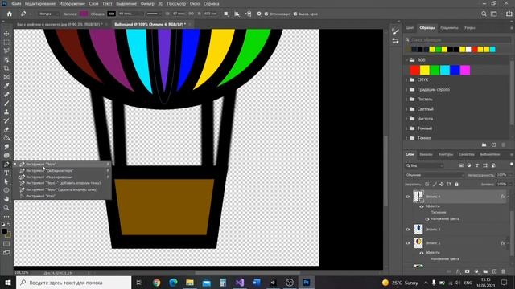
Task: Open path alignment options
Action: tap(237, 14)
